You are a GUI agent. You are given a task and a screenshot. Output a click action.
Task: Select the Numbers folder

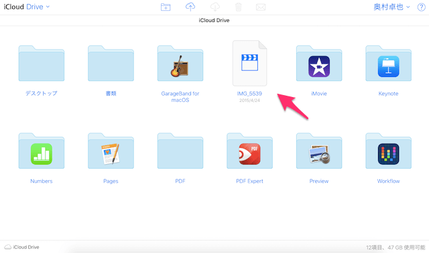(42, 151)
